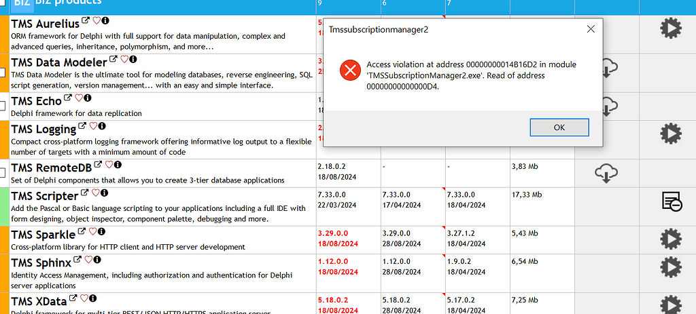Click the cloud download icon for TMS Echo
Image resolution: width=696 pixels, height=314 pixels.
coord(611,106)
